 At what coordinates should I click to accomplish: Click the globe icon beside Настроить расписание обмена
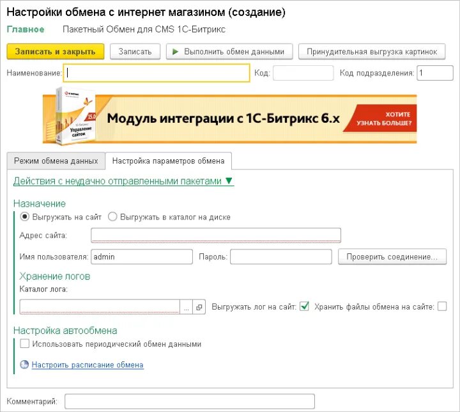pyautogui.click(x=24, y=365)
